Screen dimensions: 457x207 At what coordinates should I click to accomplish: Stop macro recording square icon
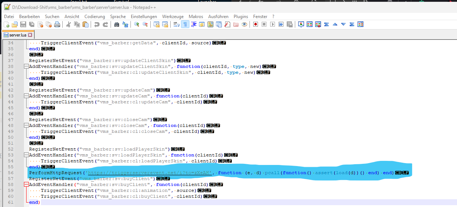pyautogui.click(x=264, y=24)
